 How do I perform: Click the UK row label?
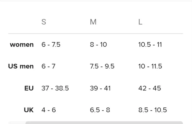tap(29, 110)
